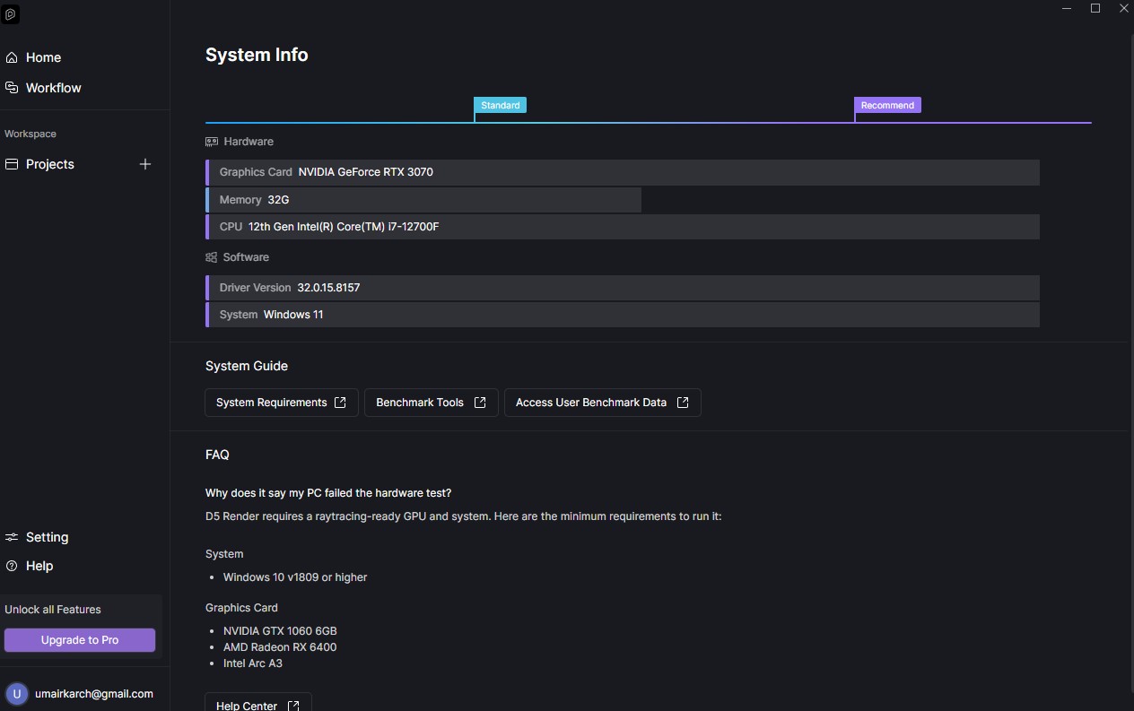Viewport: 1134px width, 711px height.
Task: Go to the Workflow page
Action: tap(53, 88)
